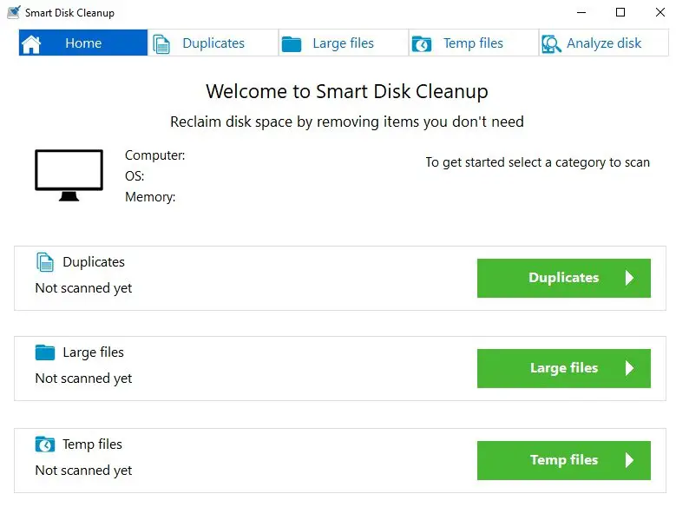Click the Smart Disk Cleanup title bar icon
Image resolution: width=676 pixels, height=507 pixels.
14,12
